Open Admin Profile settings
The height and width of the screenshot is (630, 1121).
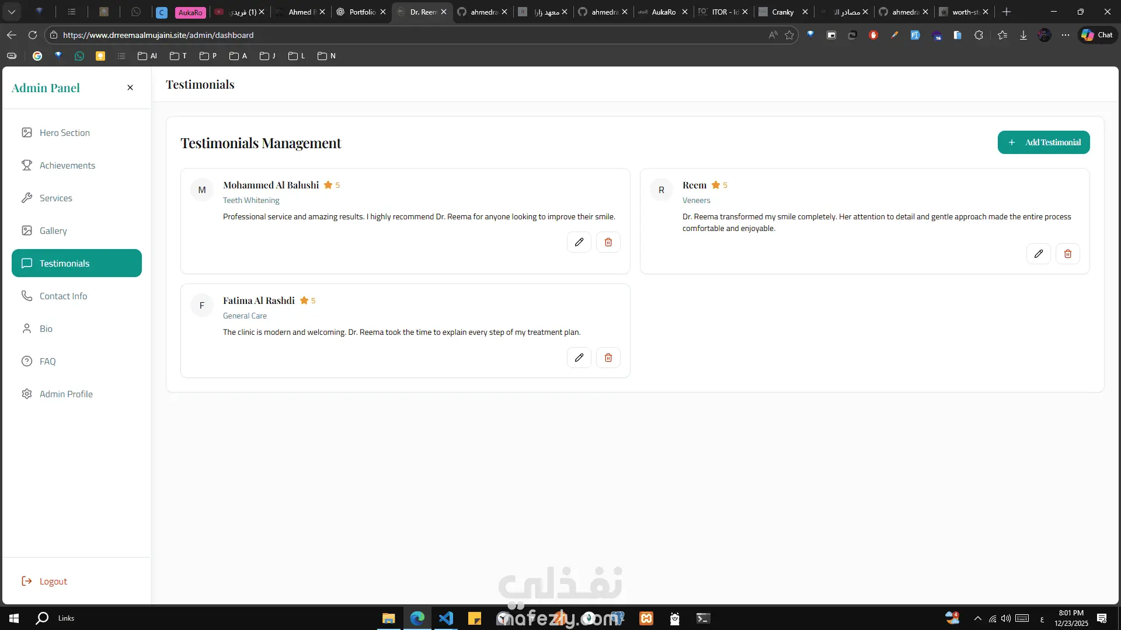[x=66, y=394]
